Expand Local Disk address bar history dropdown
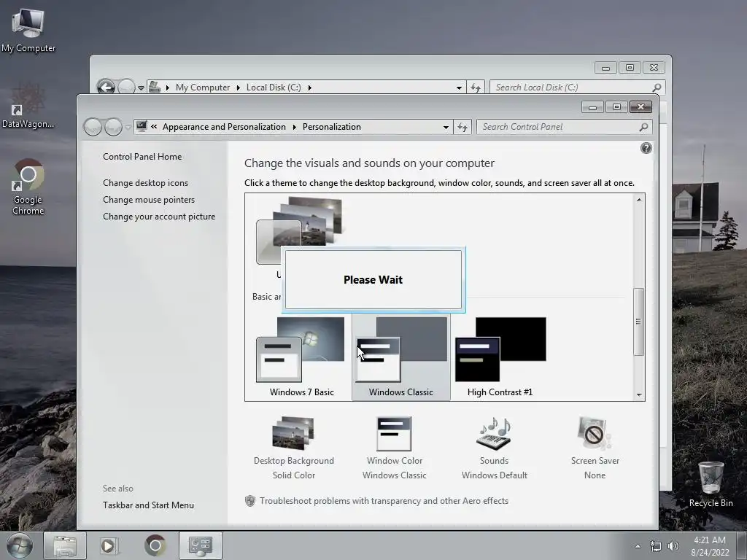 [x=459, y=87]
